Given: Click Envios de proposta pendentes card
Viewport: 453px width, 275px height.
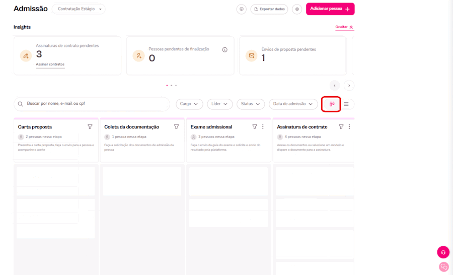Looking at the screenshot, I should pyautogui.click(x=293, y=55).
